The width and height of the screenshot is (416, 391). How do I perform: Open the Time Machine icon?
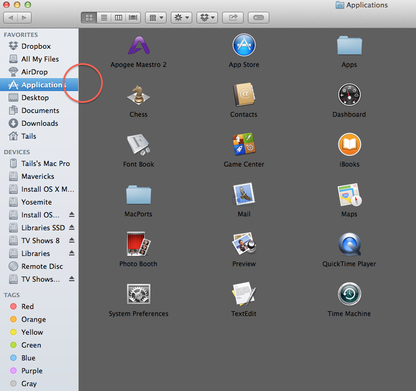click(349, 294)
